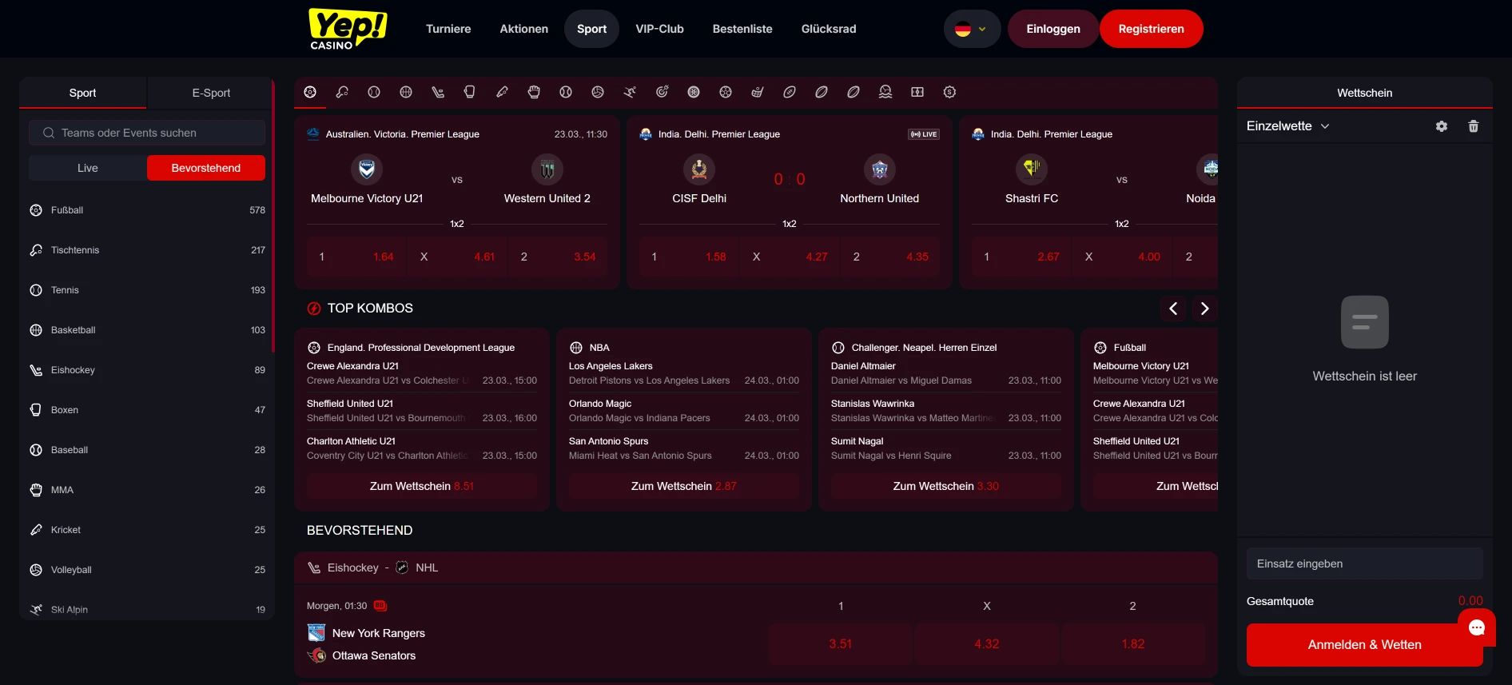1512x685 pixels.
Task: Select MMA in the sidebar list
Action: [147, 490]
